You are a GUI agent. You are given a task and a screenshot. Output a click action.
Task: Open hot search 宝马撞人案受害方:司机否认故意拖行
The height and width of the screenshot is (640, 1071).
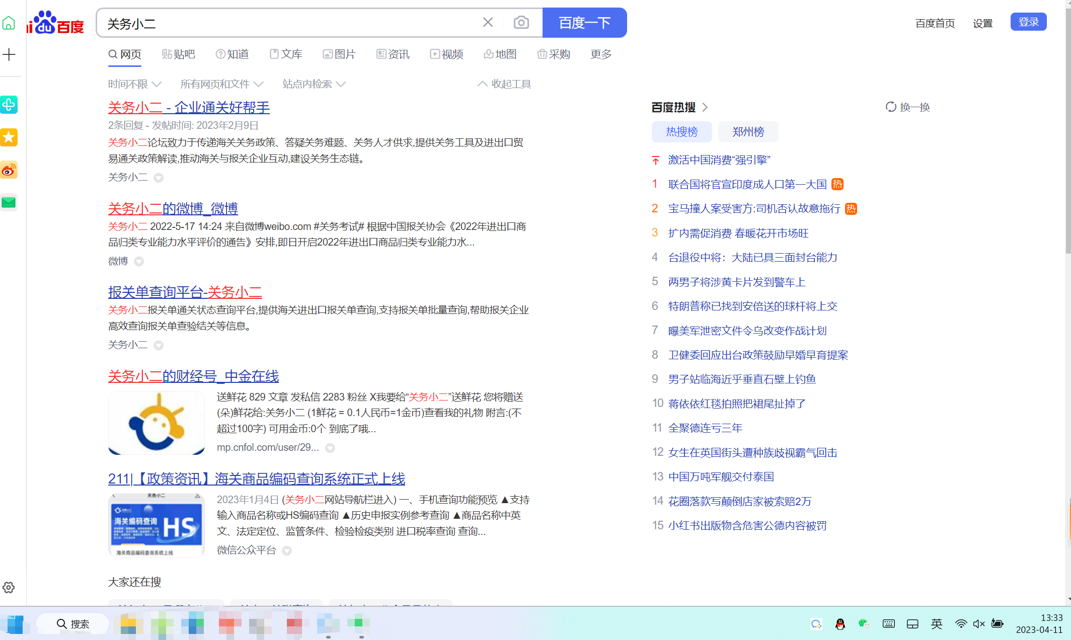point(754,208)
